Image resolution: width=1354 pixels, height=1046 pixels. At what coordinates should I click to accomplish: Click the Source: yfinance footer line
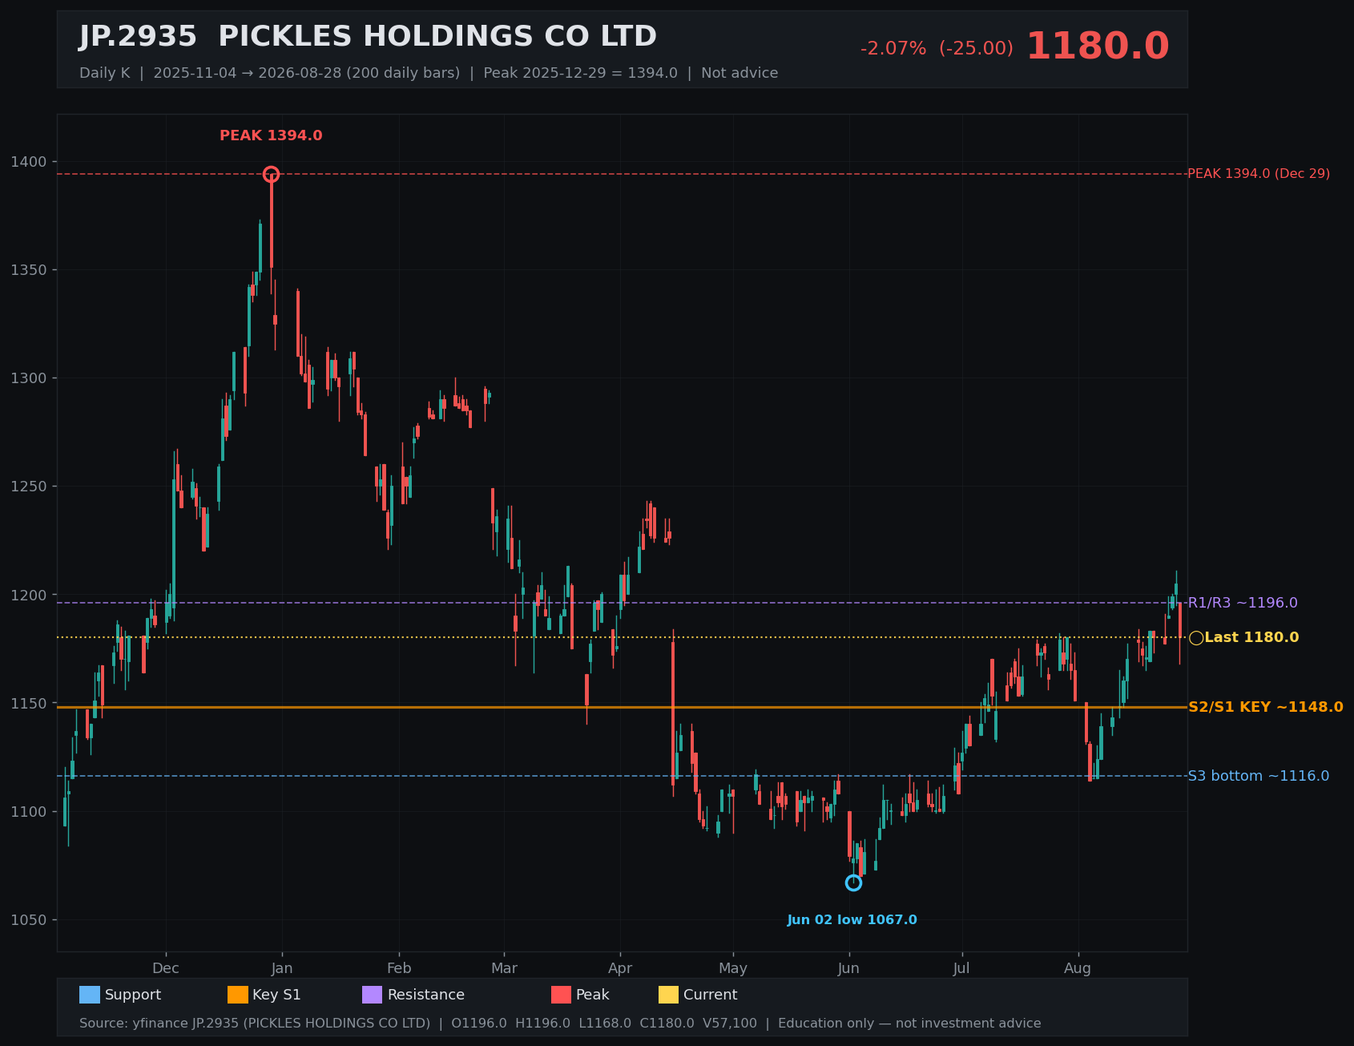pyautogui.click(x=560, y=1024)
